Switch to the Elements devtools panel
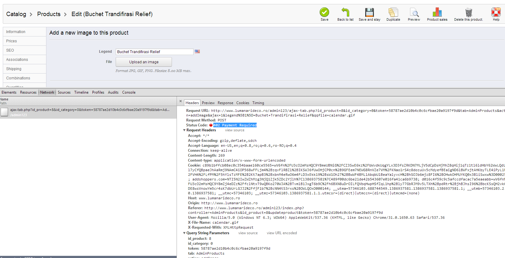505x258 pixels. pyautogui.click(x=9, y=92)
